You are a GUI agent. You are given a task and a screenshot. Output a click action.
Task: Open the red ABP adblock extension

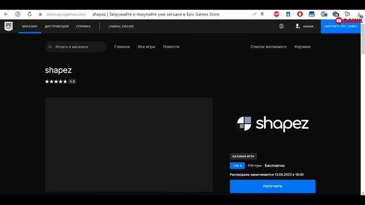[x=276, y=14]
